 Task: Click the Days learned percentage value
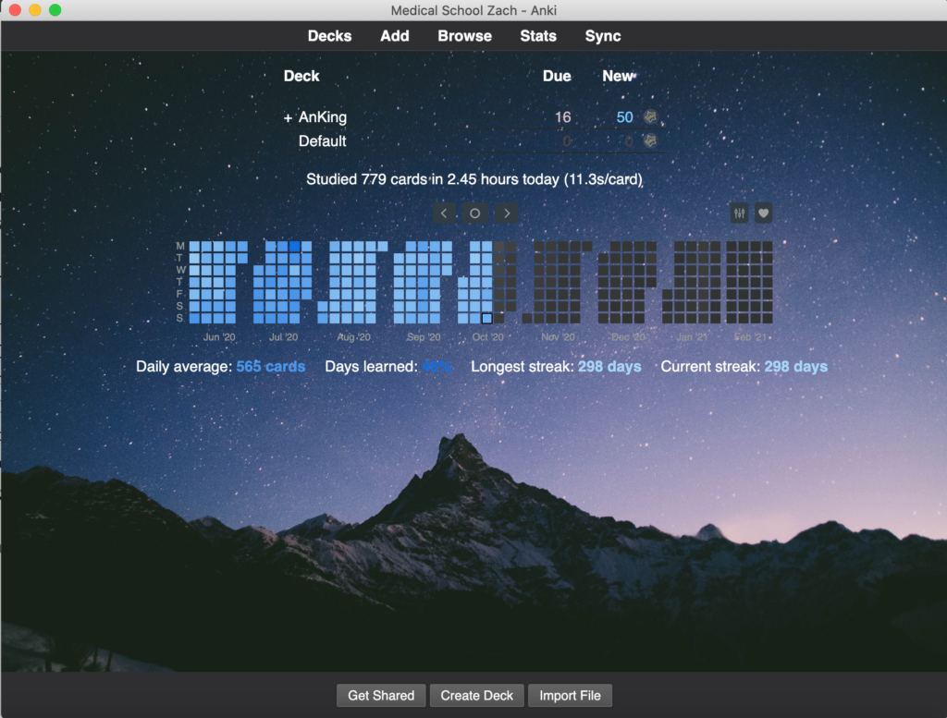tap(437, 366)
